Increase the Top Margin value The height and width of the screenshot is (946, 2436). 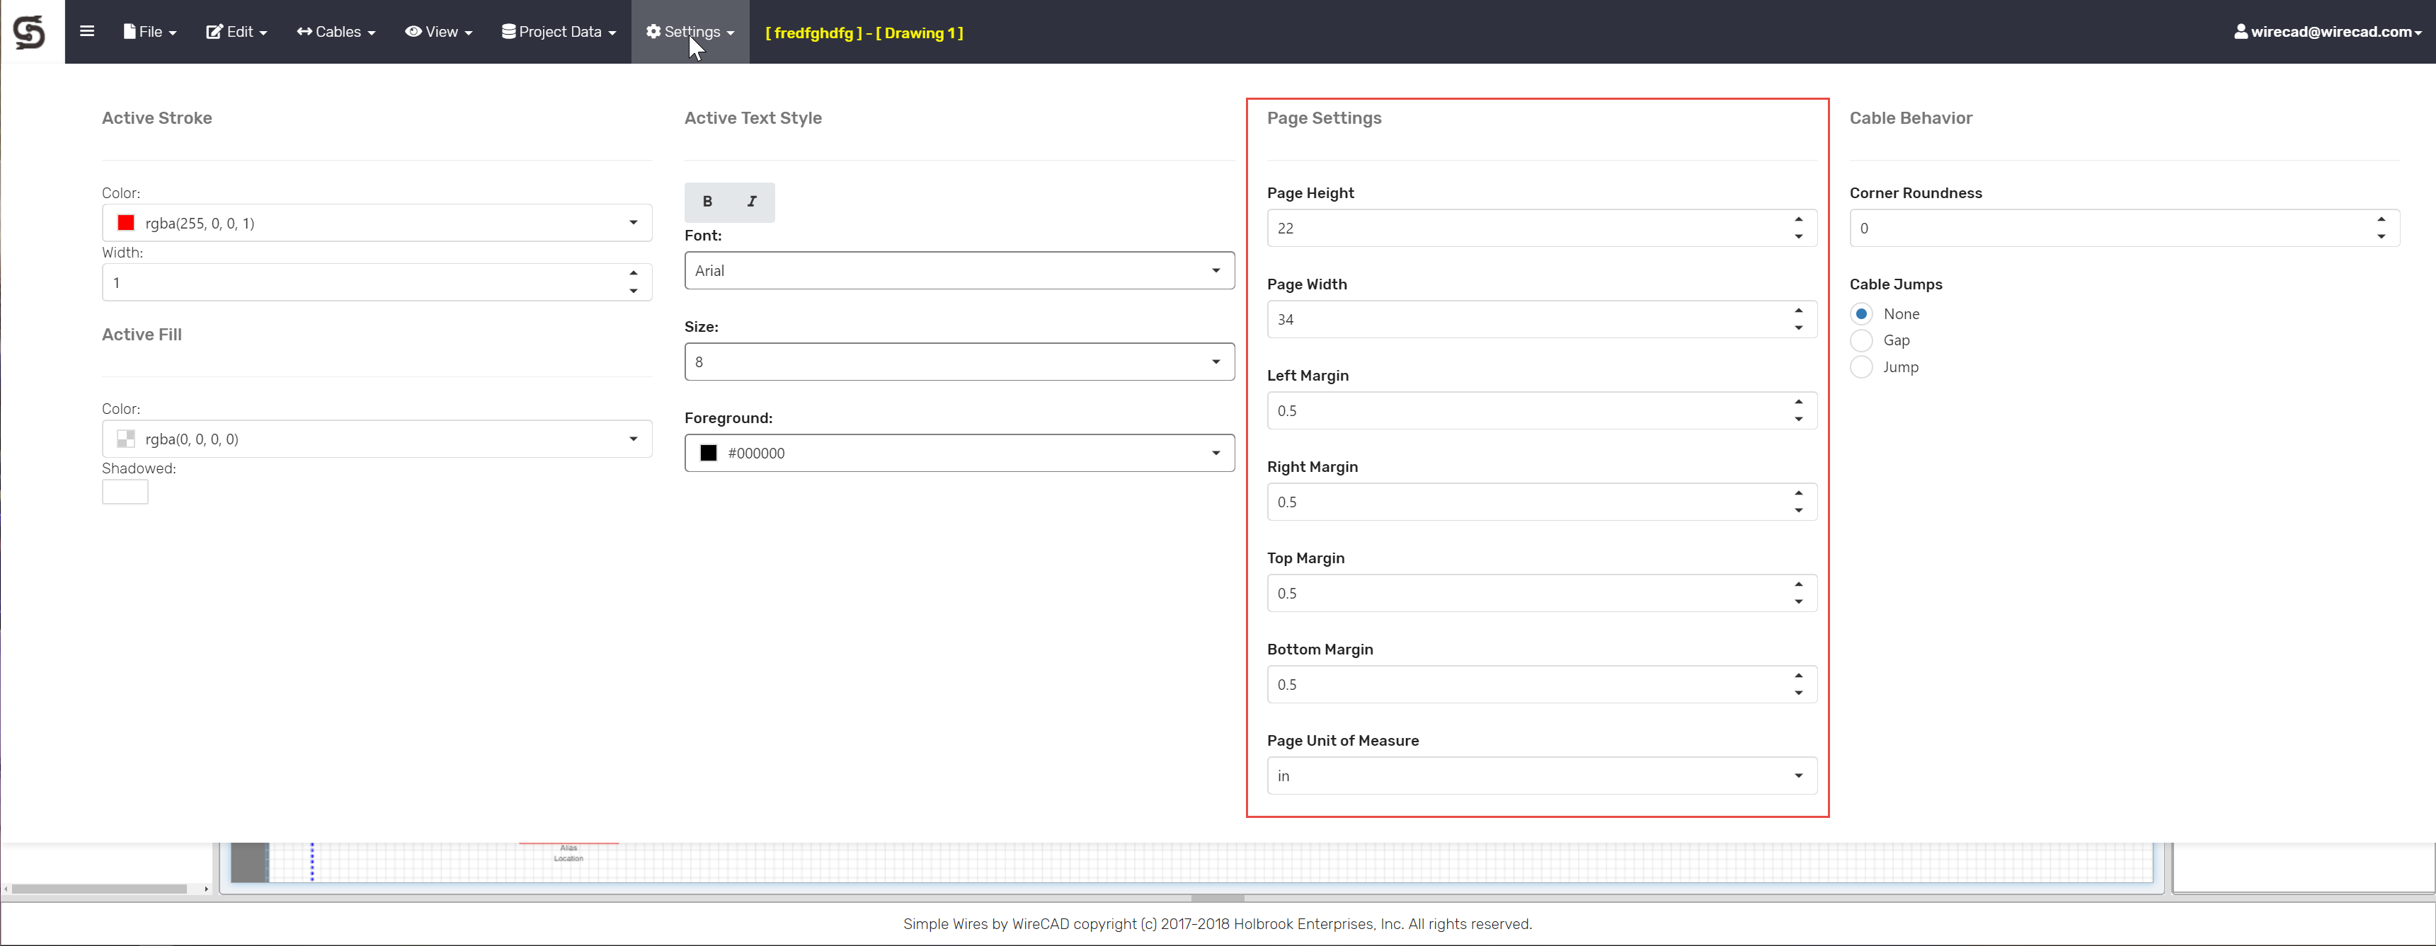click(1799, 584)
